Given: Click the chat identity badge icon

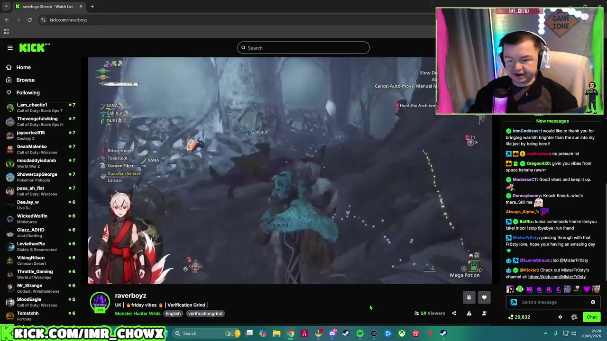Looking at the screenshot, I should tap(514, 302).
